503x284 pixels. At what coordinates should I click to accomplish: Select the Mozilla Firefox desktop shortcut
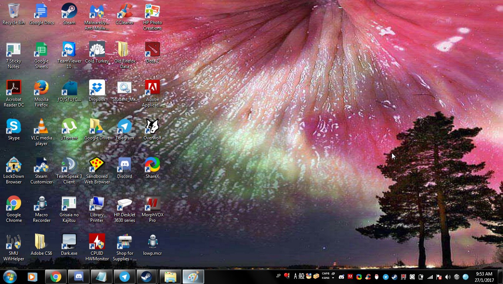tap(41, 94)
